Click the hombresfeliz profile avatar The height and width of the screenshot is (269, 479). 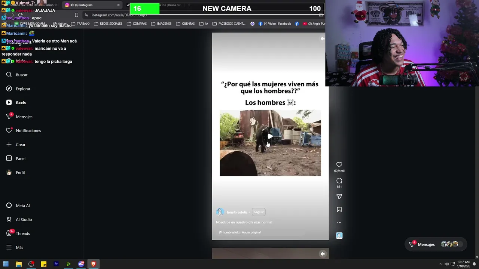220,212
